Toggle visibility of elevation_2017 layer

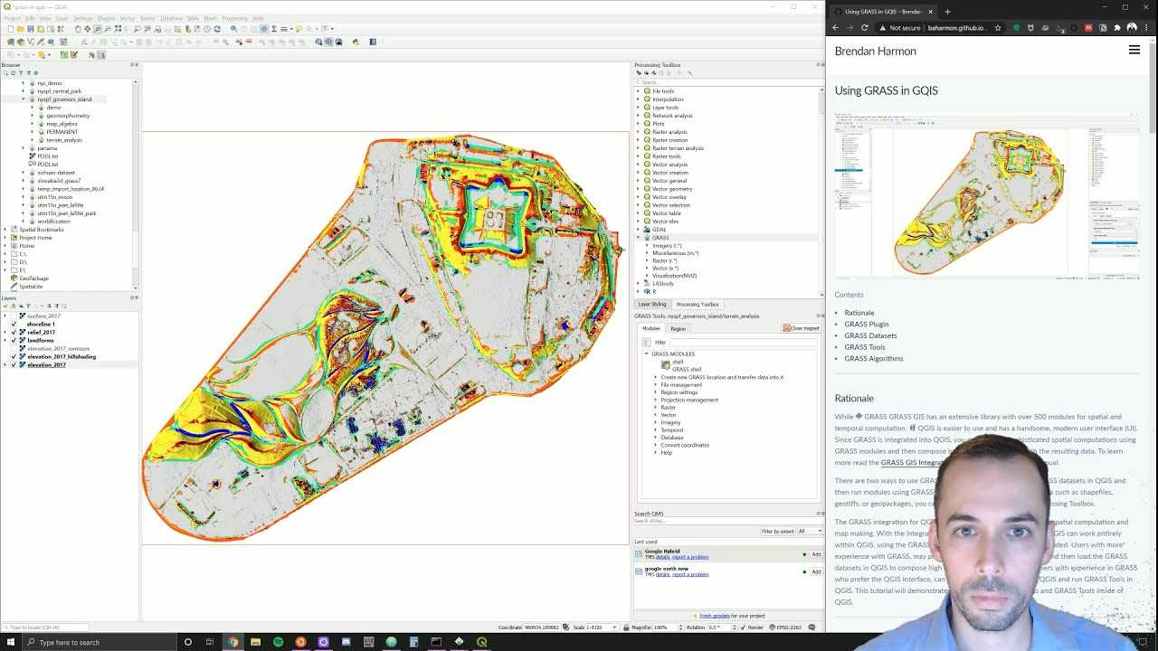[x=14, y=365]
